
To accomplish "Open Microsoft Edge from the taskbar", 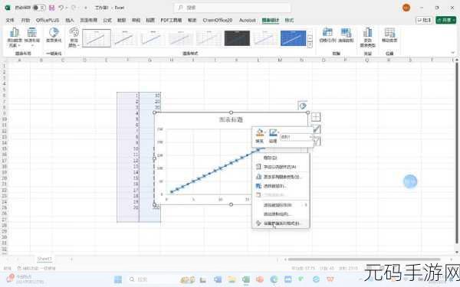I will tap(274, 279).
